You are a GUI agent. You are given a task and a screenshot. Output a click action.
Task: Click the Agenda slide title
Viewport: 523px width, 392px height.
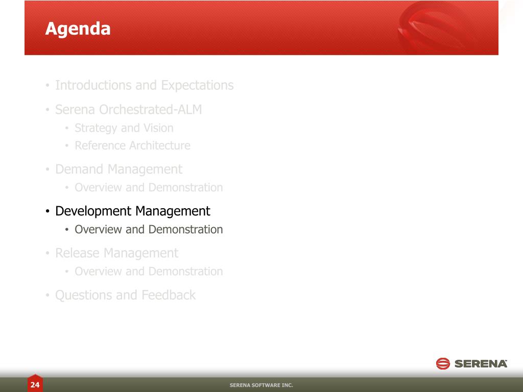click(x=78, y=29)
